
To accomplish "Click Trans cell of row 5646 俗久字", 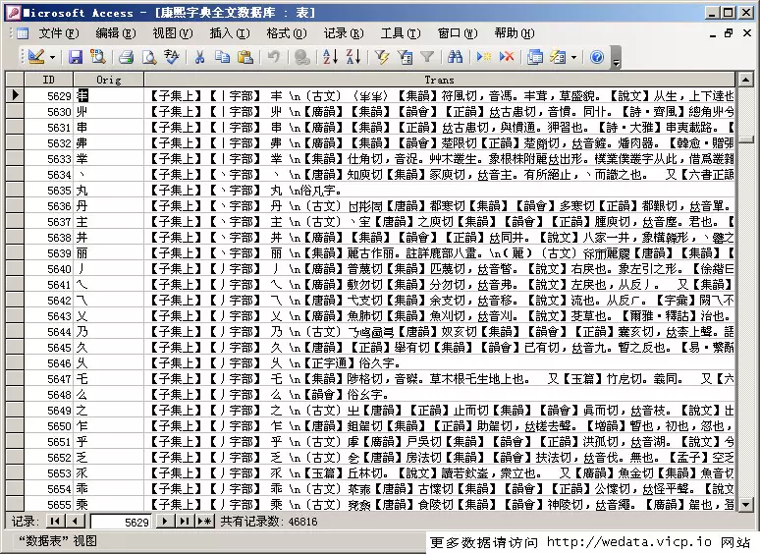I will click(439, 363).
